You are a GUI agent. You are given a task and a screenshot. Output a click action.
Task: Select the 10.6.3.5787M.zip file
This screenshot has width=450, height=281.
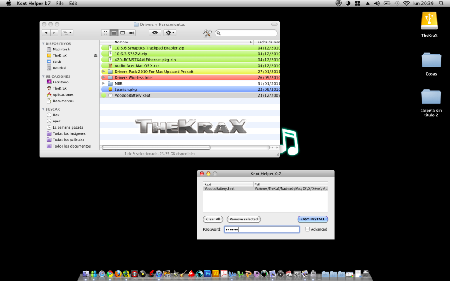coord(190,54)
